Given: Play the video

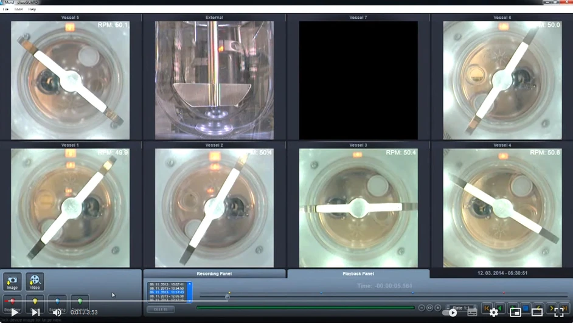Looking at the screenshot, I should (x=15, y=312).
